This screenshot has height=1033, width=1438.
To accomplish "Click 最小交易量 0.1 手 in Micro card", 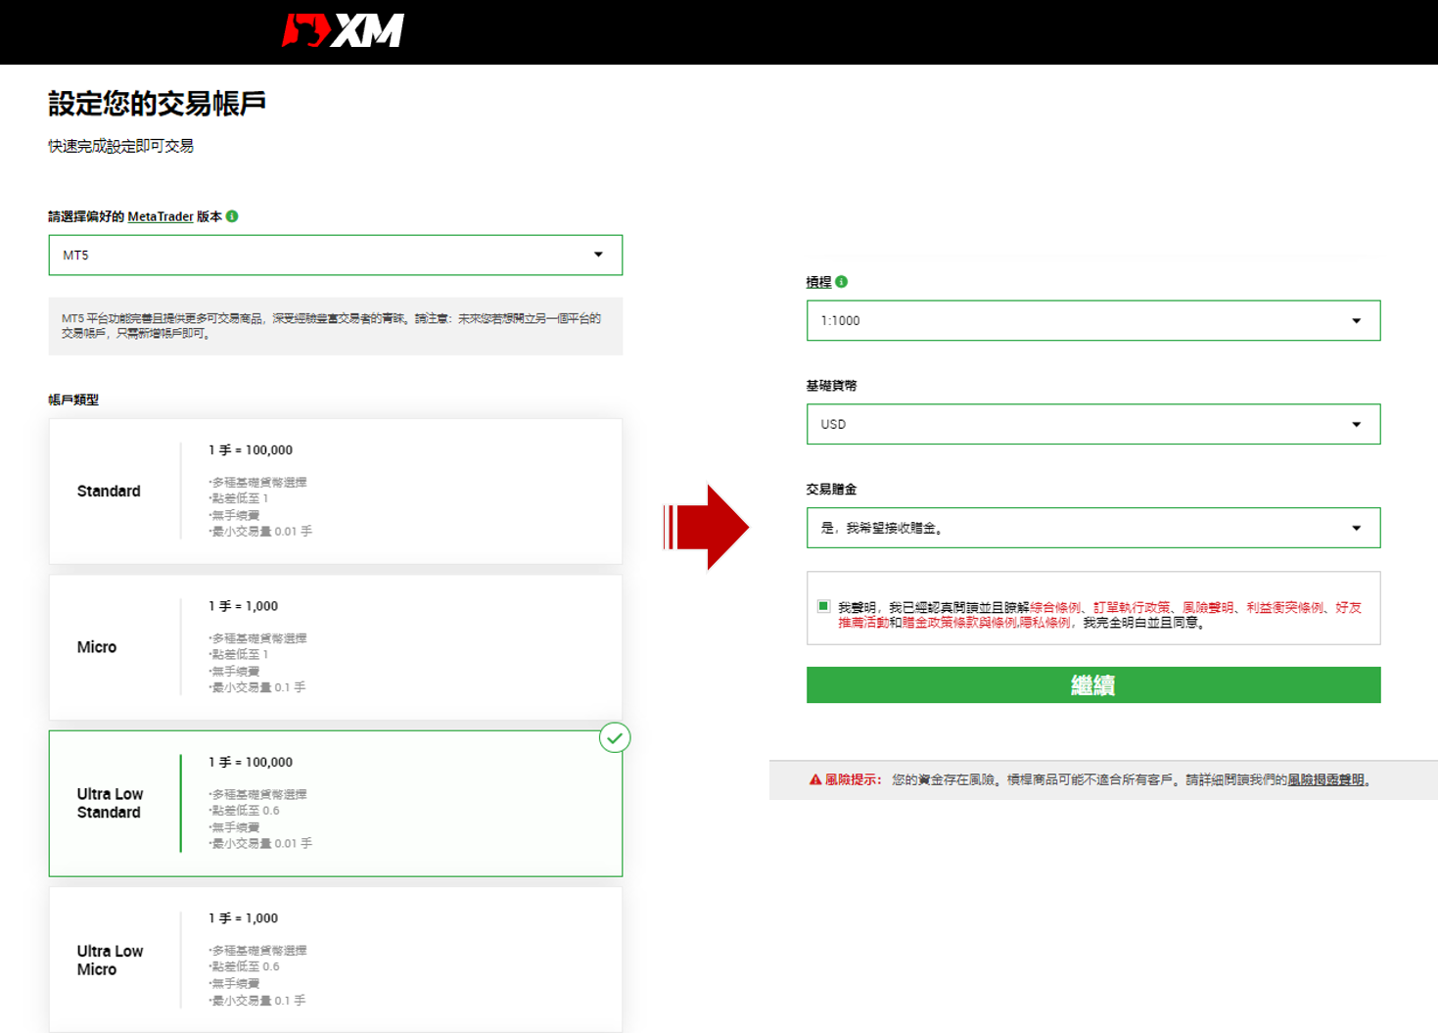I will point(256,687).
